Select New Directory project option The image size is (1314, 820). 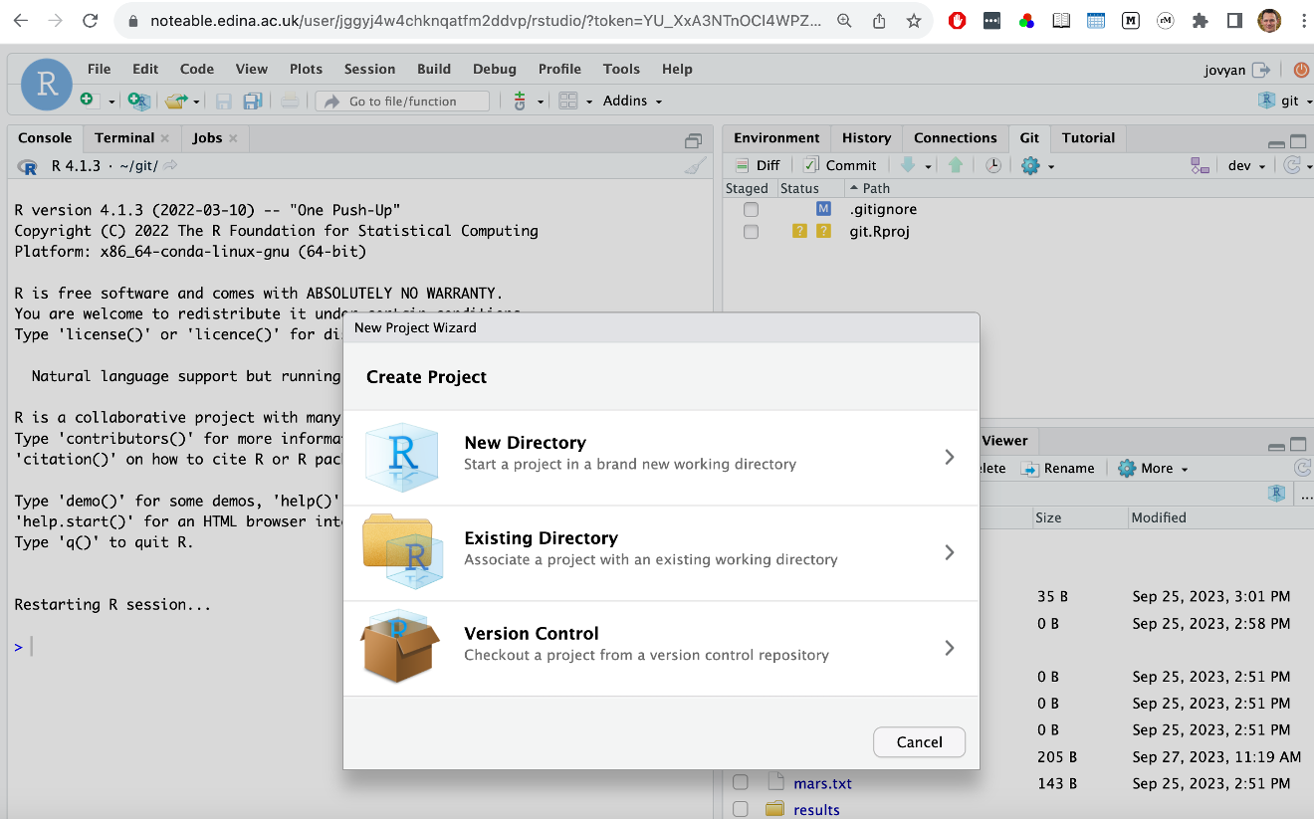(661, 458)
